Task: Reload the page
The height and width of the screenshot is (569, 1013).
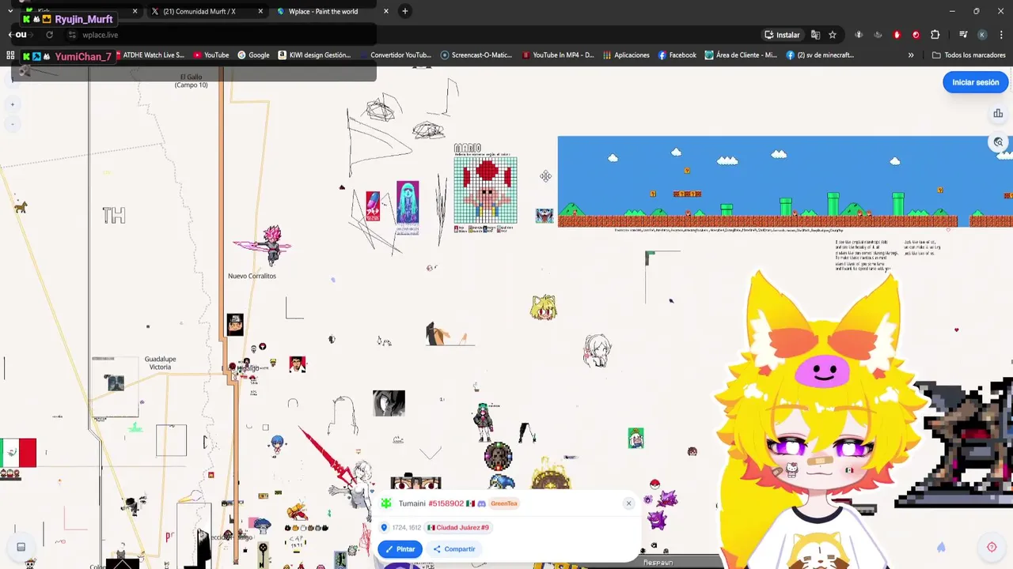Action: click(49, 35)
